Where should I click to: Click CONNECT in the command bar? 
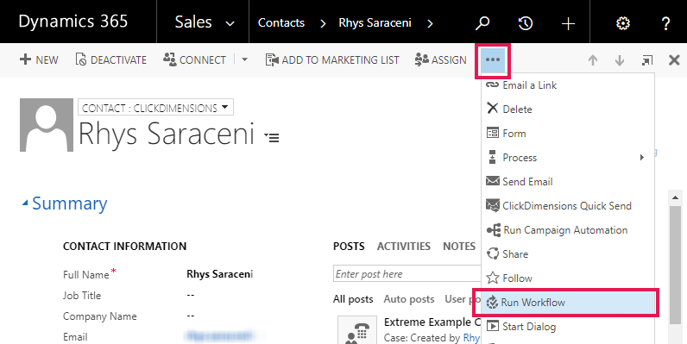[194, 59]
